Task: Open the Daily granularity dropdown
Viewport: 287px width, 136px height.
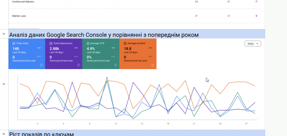Action: click(253, 44)
